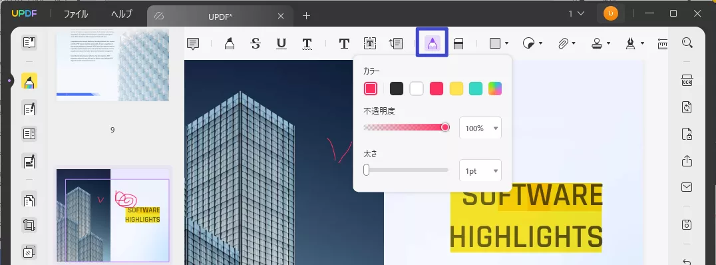
Task: Switch to the UPDF* tab
Action: (220, 17)
